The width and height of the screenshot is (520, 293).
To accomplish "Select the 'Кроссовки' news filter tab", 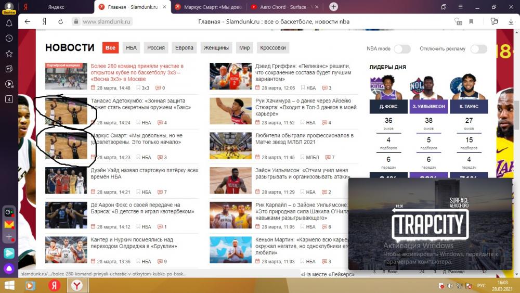I will [272, 48].
